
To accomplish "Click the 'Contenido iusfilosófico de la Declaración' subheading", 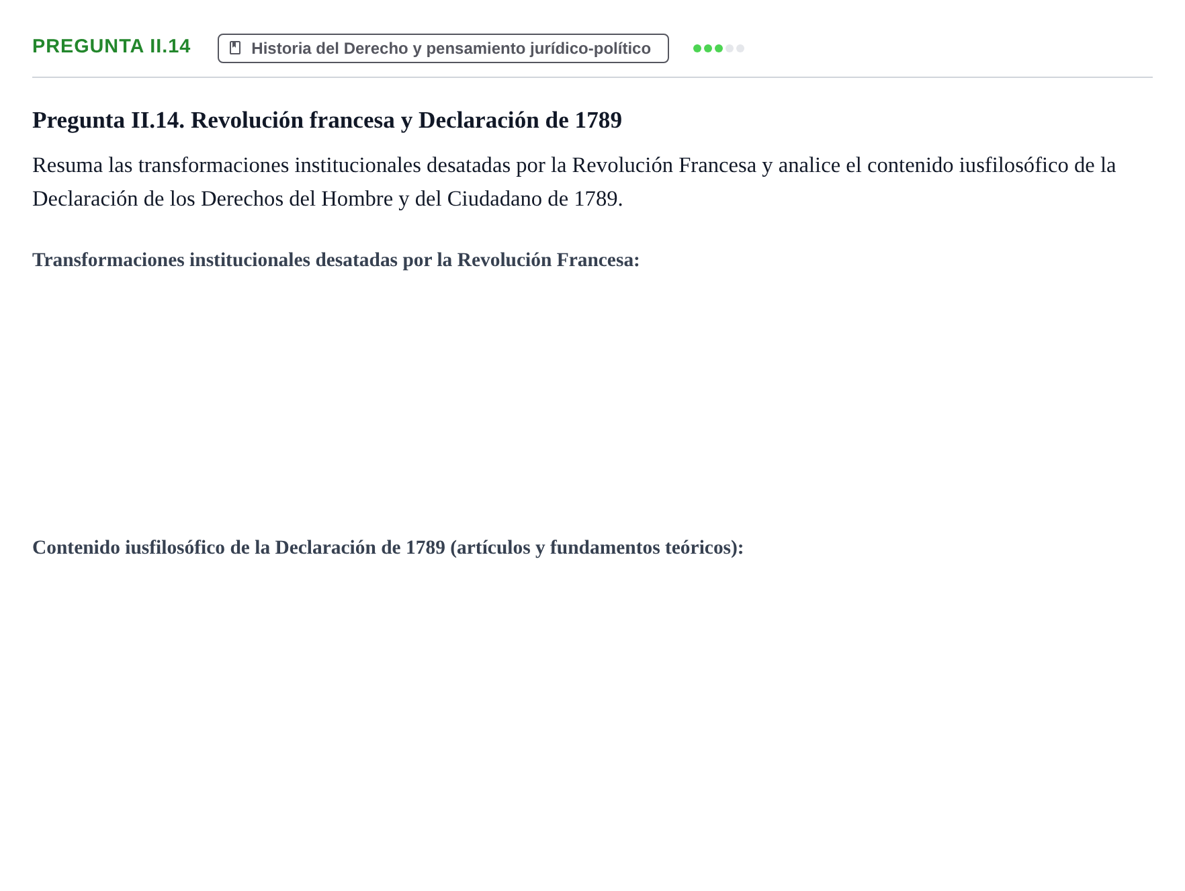I will tap(388, 548).
